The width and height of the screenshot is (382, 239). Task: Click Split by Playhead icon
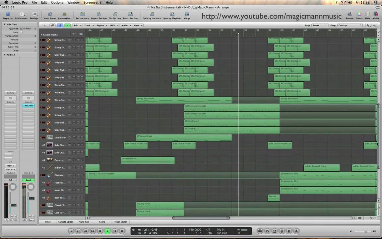pyautogui.click(x=172, y=14)
